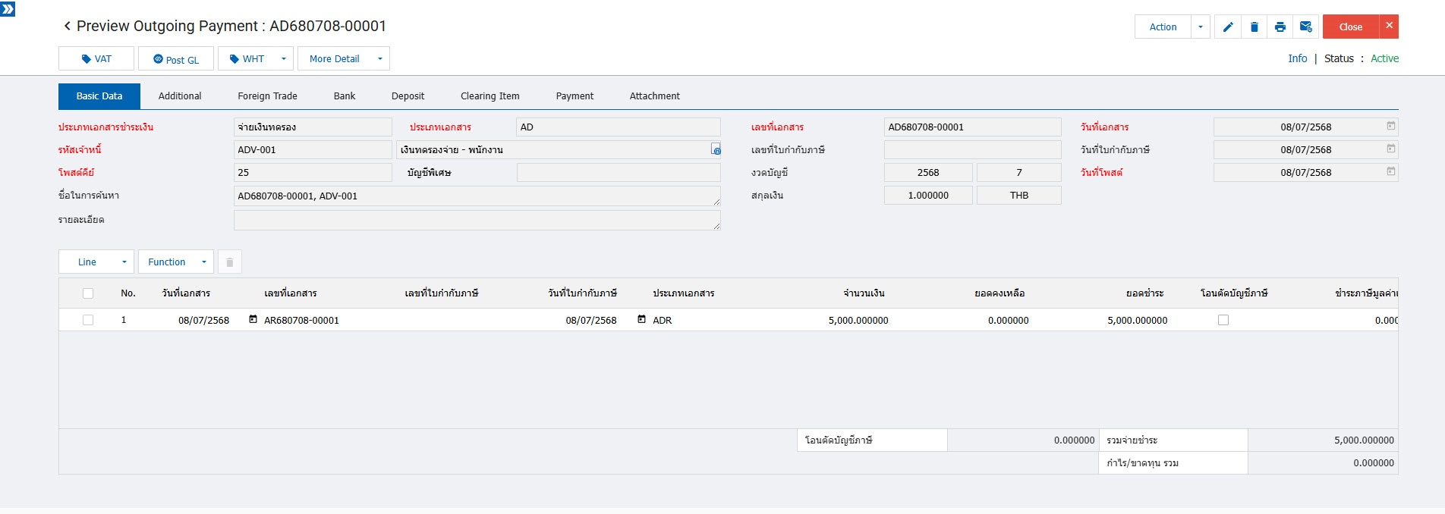Click the Post GL button

[176, 59]
